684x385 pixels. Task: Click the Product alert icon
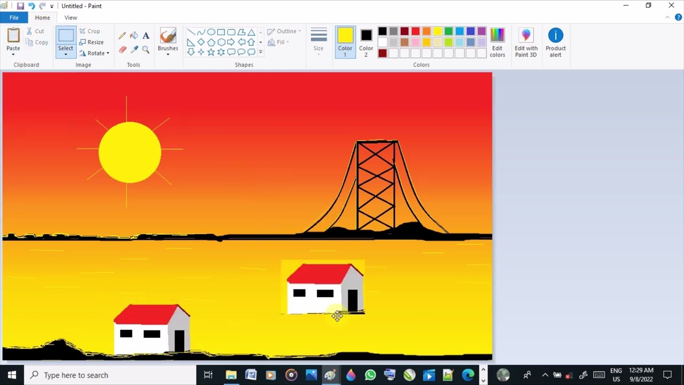(556, 42)
